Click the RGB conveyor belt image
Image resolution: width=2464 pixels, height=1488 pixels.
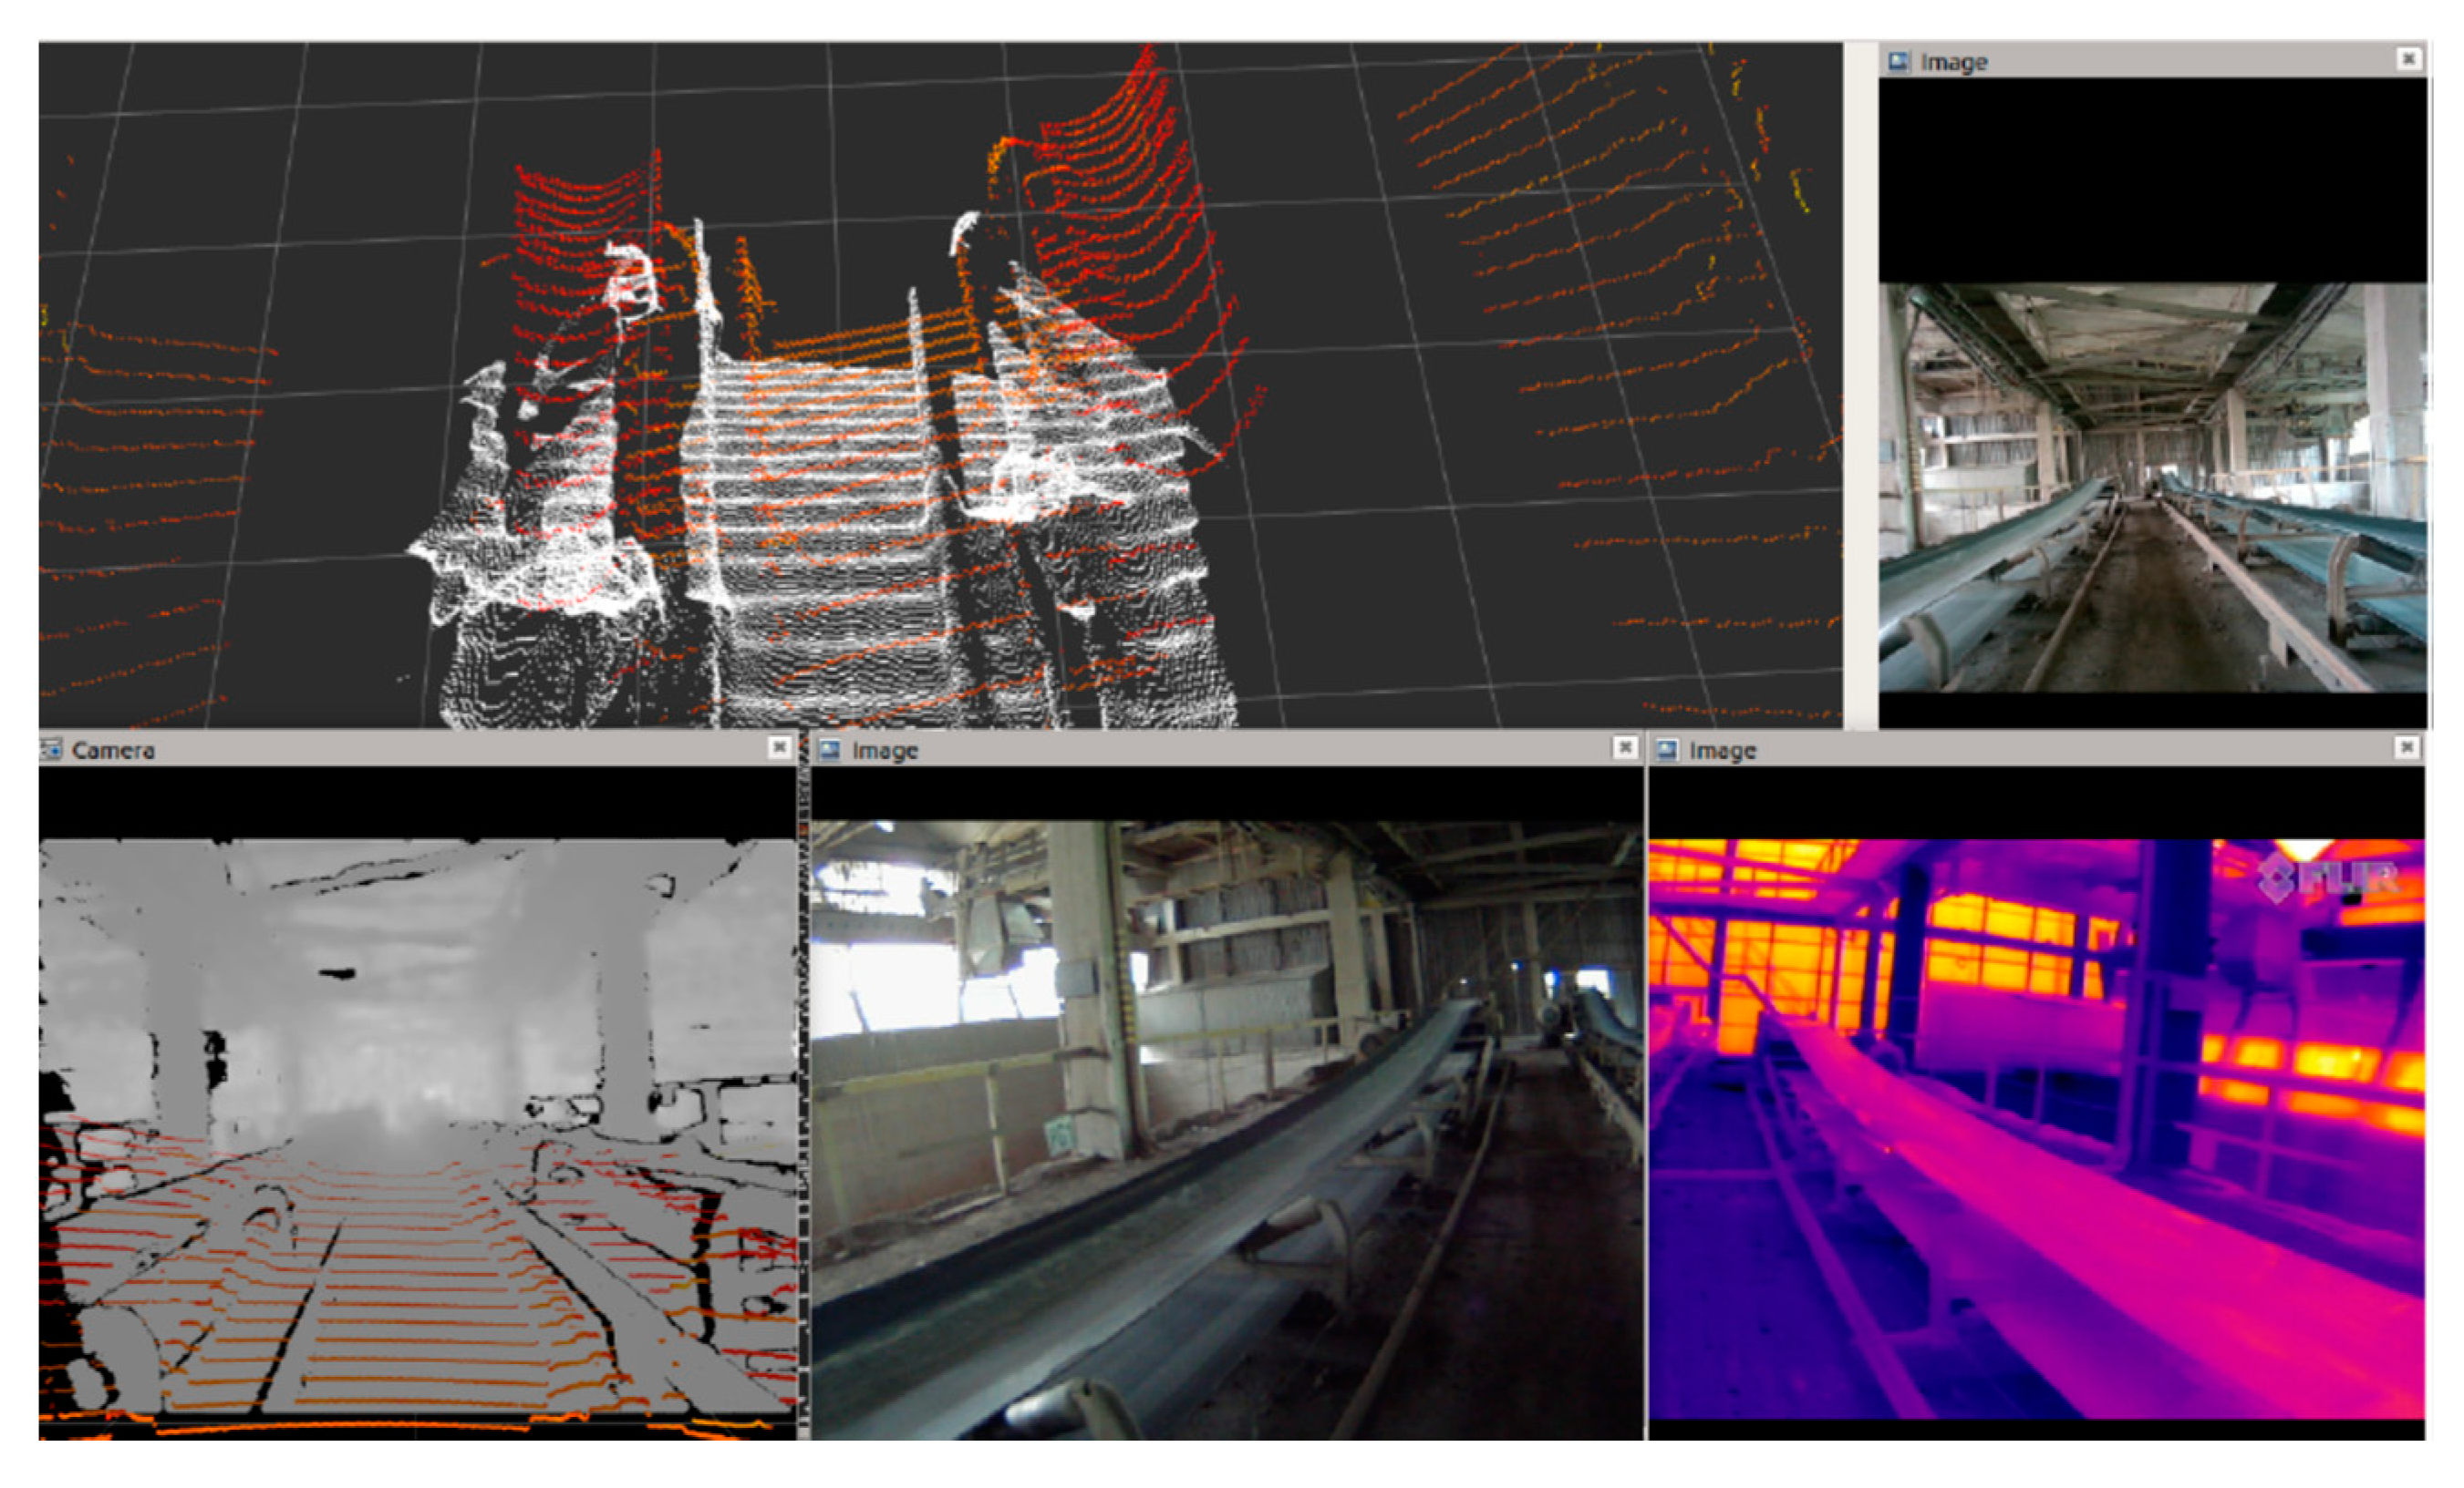click(x=1226, y=1129)
